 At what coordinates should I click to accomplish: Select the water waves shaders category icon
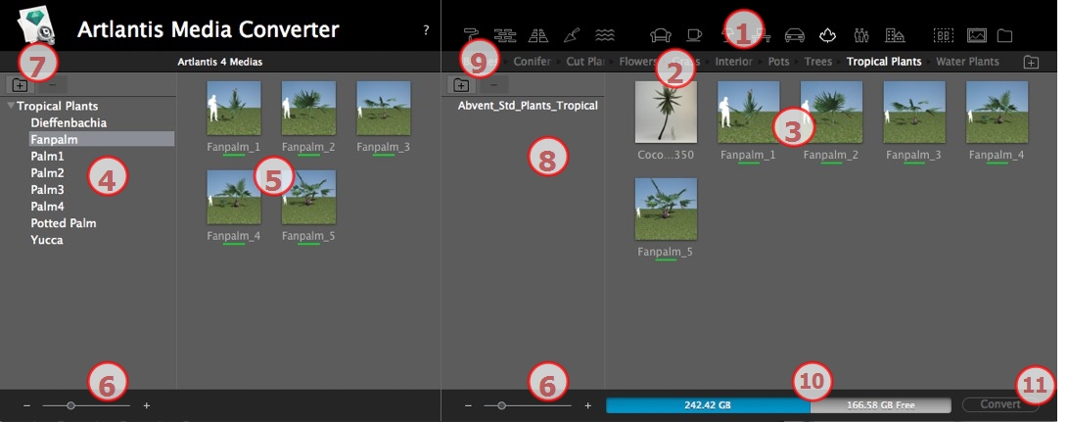[605, 34]
